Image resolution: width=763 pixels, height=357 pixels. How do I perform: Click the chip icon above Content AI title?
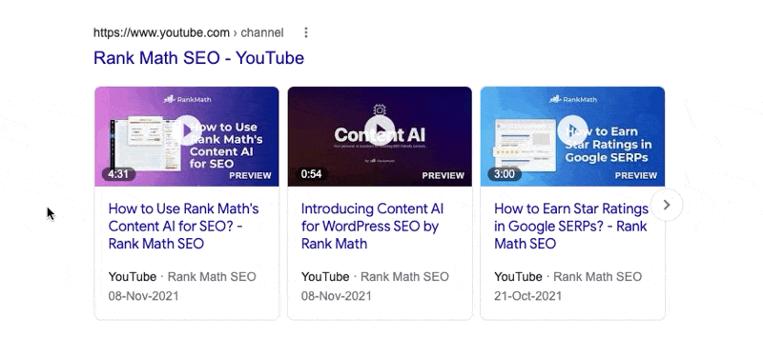point(380,109)
